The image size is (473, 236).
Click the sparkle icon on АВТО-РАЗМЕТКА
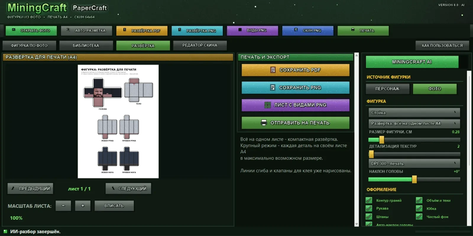68,30
